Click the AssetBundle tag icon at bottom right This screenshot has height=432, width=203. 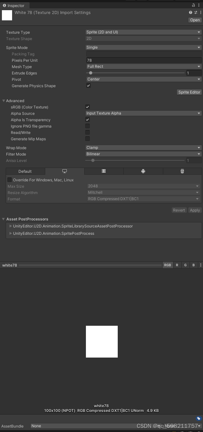click(199, 419)
